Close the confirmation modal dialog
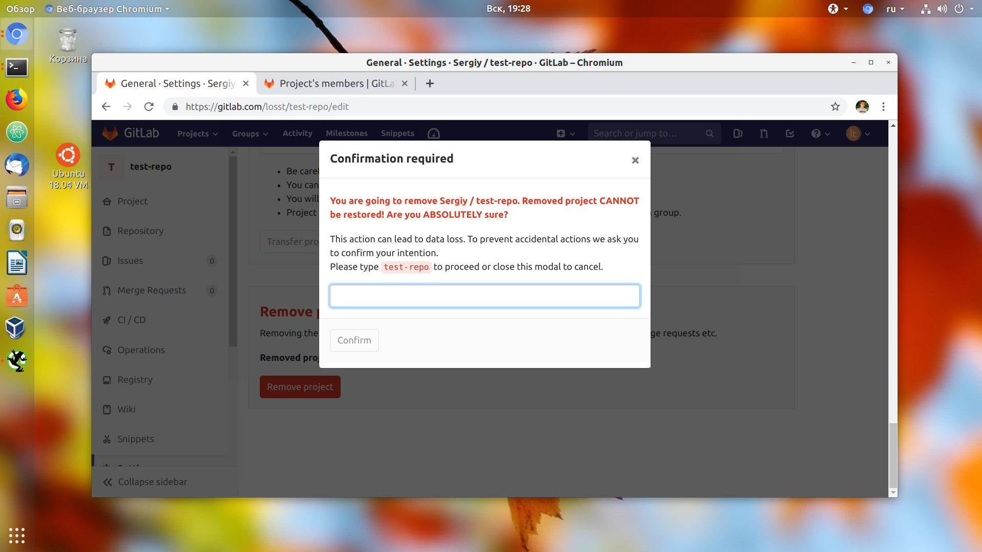 tap(635, 160)
